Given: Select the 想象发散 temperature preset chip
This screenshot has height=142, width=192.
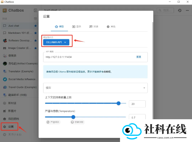Looking at the screenshot, I should click(x=77, y=122).
